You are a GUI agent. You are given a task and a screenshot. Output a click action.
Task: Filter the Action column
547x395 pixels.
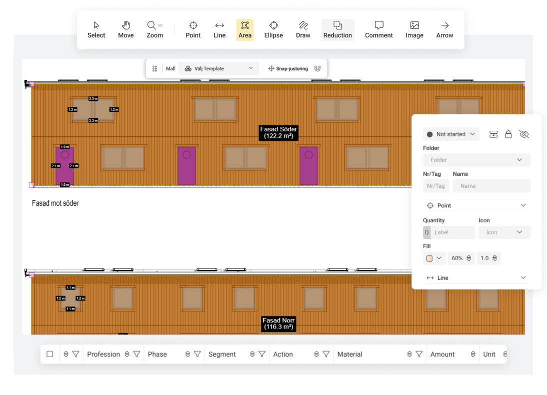pos(326,354)
